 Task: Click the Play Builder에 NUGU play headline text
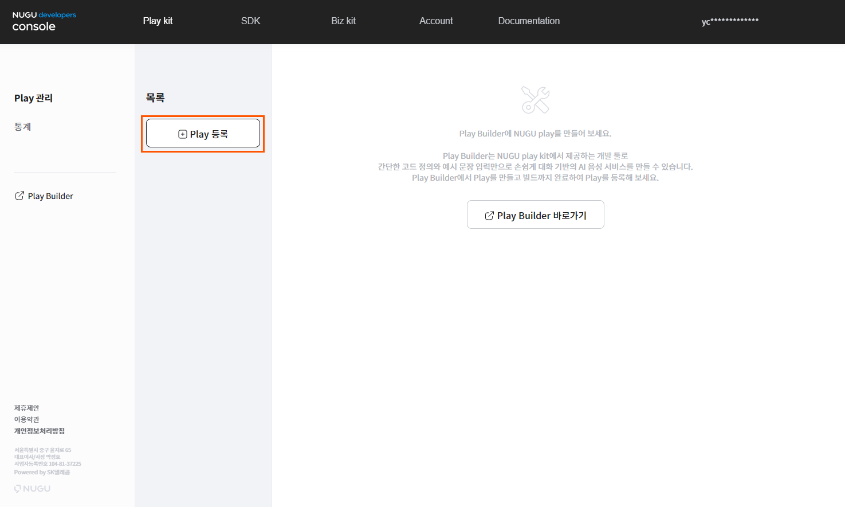[x=535, y=134]
